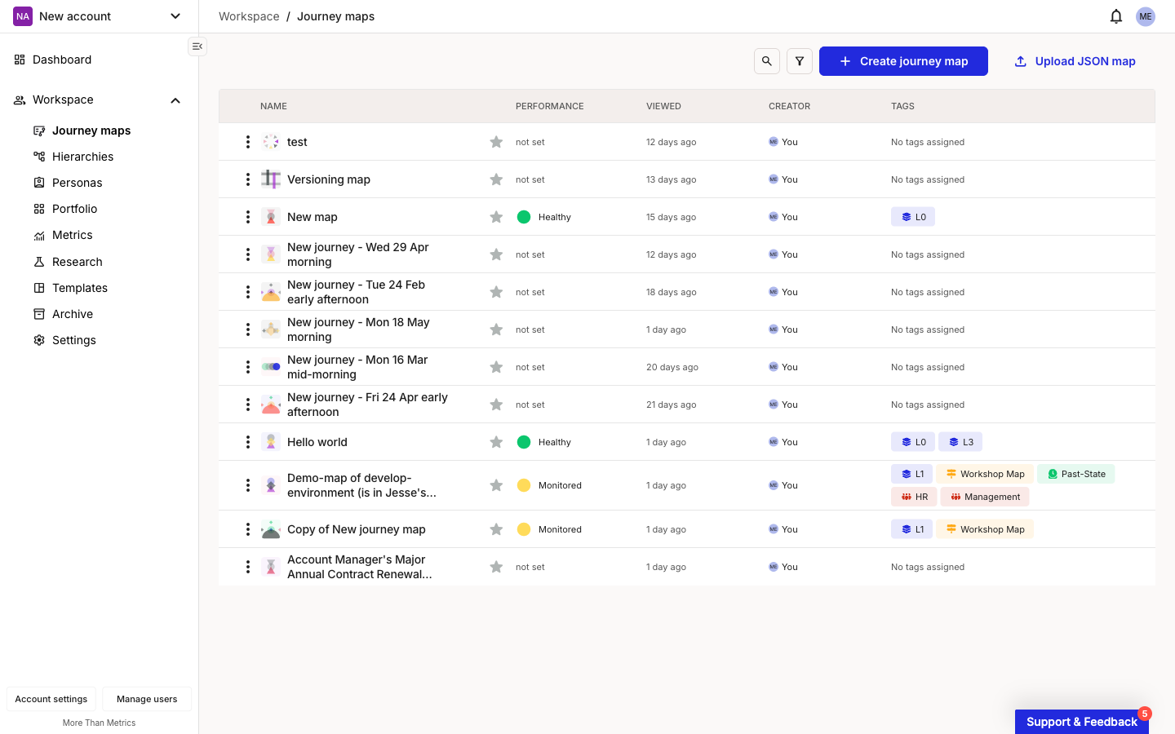The image size is (1175, 734).
Task: Collapse the Workspace section chevron
Action: pyautogui.click(x=175, y=100)
